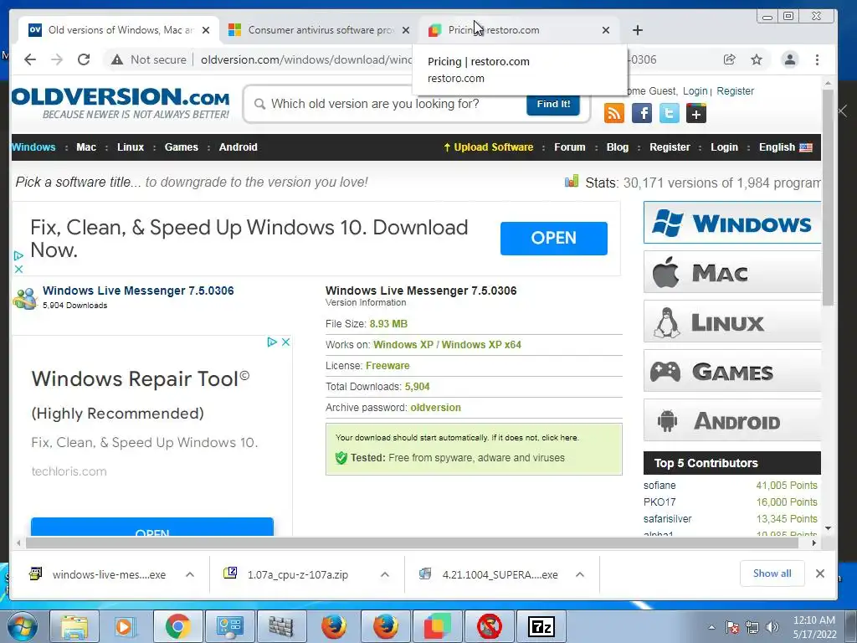Open contributor safarisilver profile
The width and height of the screenshot is (857, 643).
[667, 519]
